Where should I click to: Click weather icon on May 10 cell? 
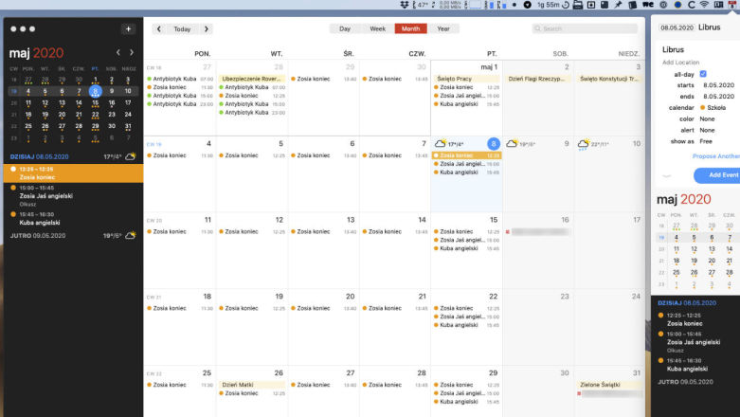[584, 143]
